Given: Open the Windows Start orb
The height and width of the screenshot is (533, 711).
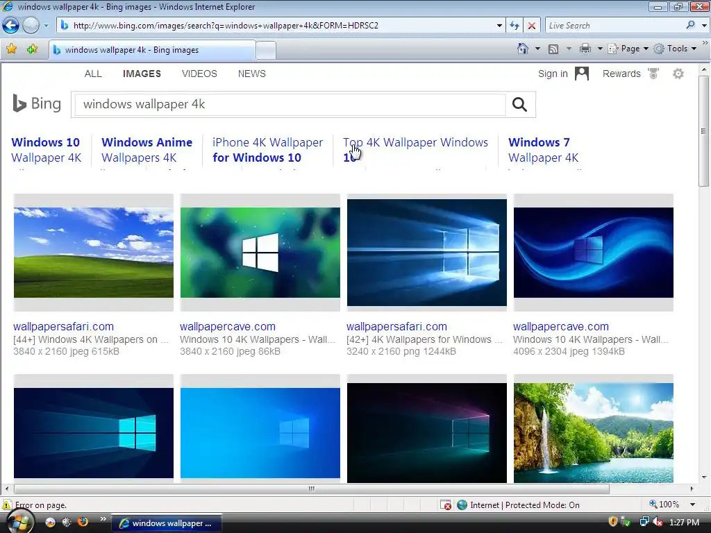Looking at the screenshot, I should pyautogui.click(x=19, y=523).
